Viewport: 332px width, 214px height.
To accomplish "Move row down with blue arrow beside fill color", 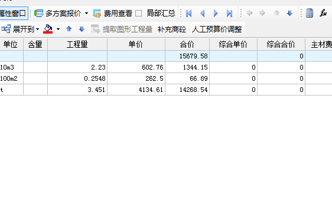I will point(82,29).
